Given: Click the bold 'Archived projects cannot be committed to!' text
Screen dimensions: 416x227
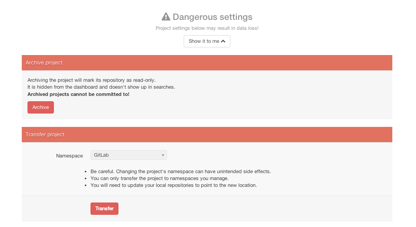Looking at the screenshot, I should pos(78,94).
